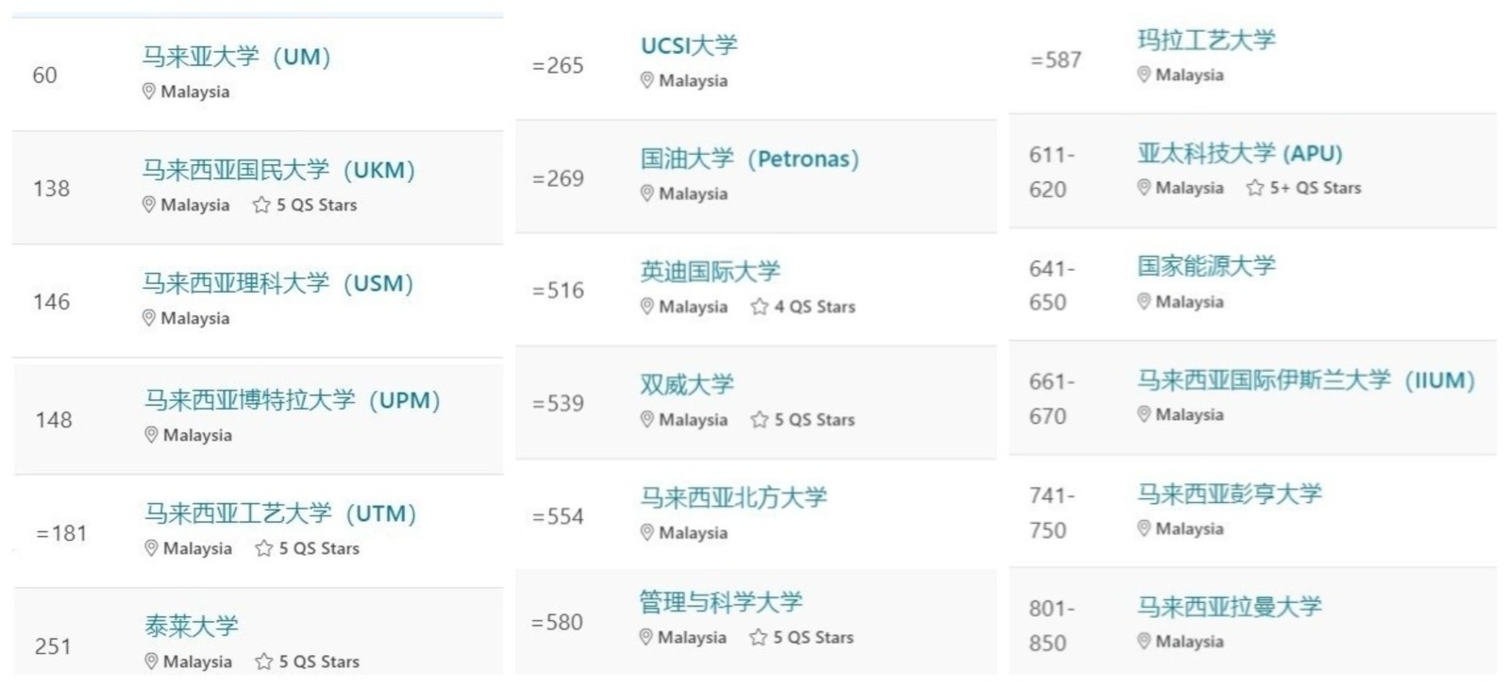1510x687 pixels.
Task: Click the location pin under 玛拉工艺大学
Action: 1144,75
